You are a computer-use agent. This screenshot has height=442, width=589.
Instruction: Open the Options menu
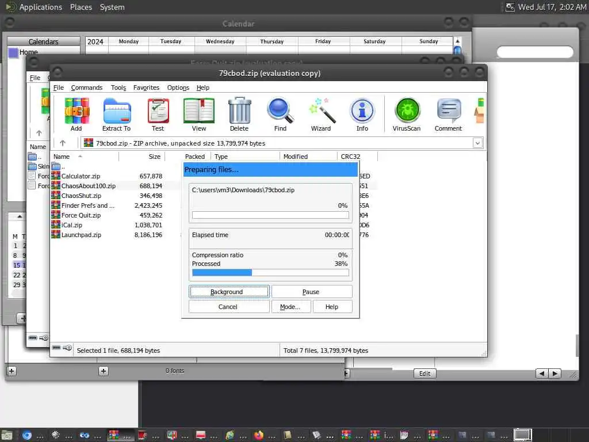tap(178, 87)
